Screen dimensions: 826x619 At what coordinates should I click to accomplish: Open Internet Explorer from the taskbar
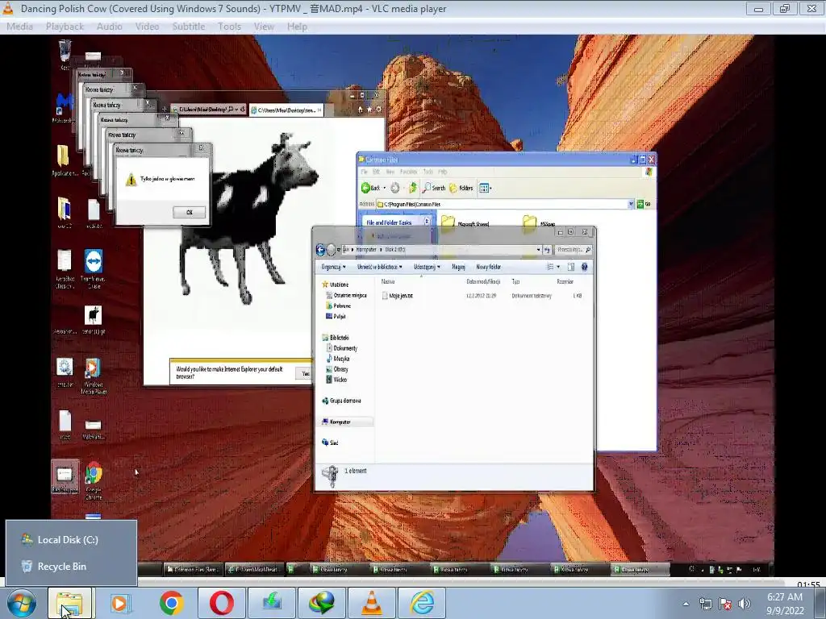[x=421, y=603]
